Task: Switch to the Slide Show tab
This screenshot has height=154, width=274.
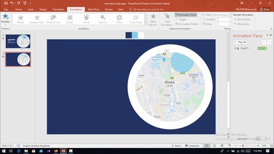Action: (x=93, y=9)
